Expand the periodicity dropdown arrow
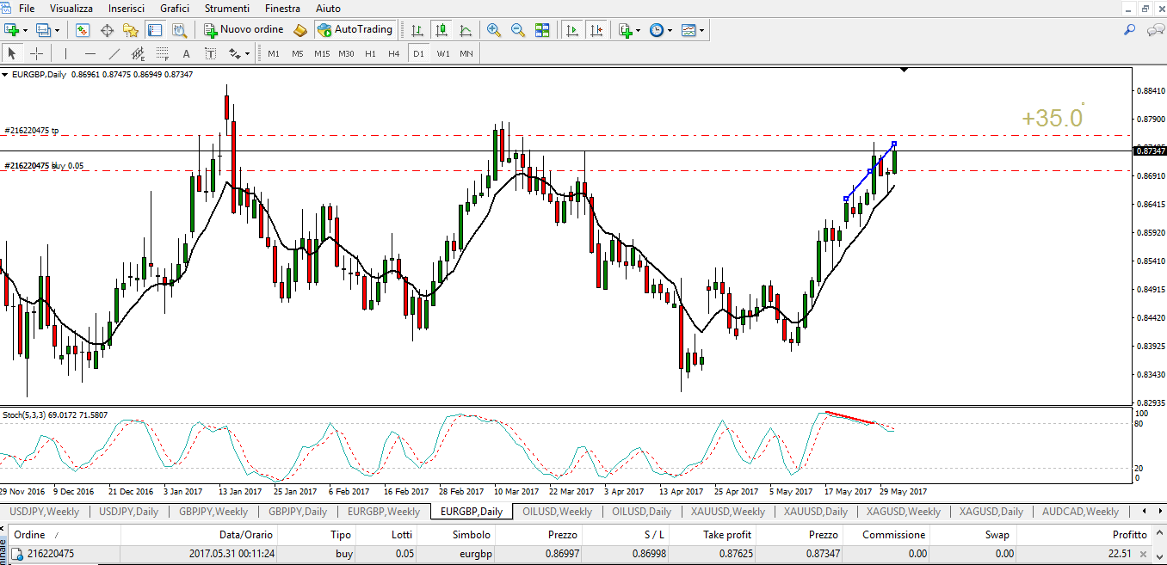Screen dimensions: 1167x565 (670, 30)
